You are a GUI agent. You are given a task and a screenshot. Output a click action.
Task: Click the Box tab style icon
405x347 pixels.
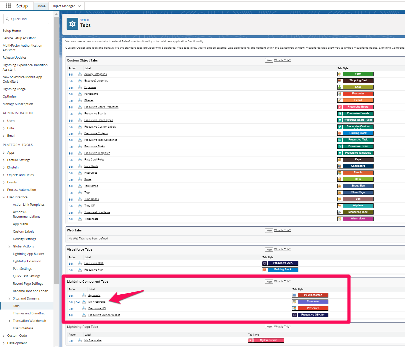[340, 199]
